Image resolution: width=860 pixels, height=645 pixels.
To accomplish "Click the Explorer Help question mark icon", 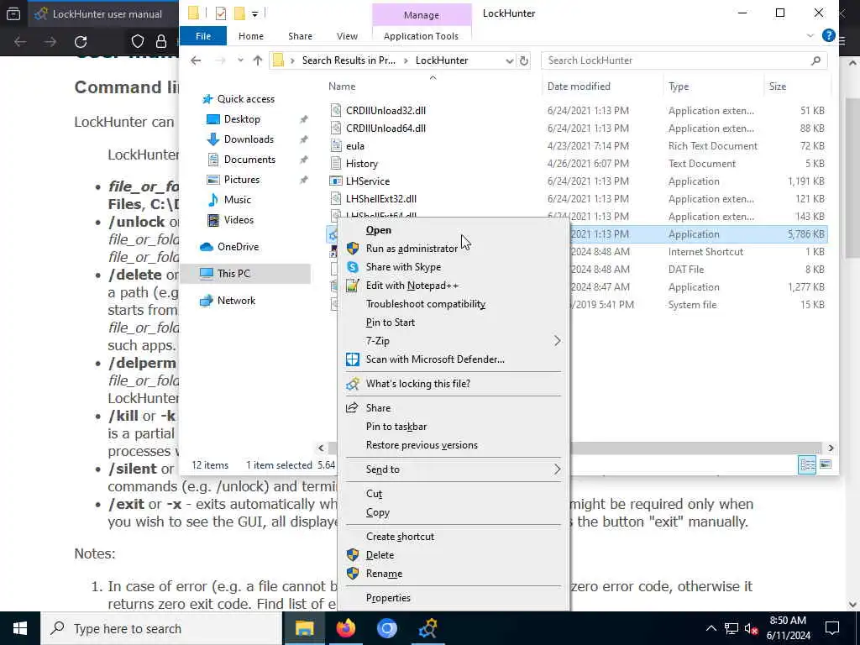I will pyautogui.click(x=828, y=35).
